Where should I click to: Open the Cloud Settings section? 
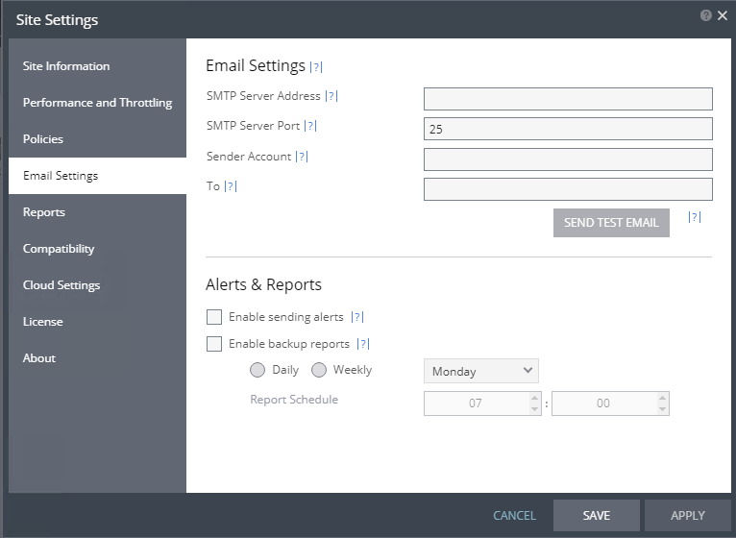(61, 285)
